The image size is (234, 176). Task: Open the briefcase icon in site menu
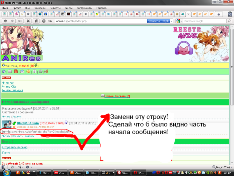pos(10,72)
